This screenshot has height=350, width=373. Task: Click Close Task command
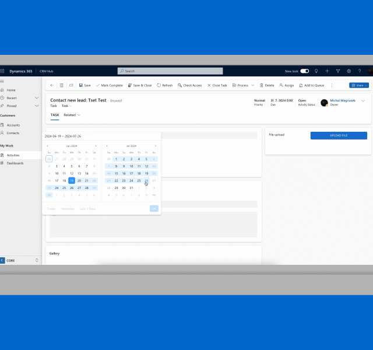coord(217,85)
